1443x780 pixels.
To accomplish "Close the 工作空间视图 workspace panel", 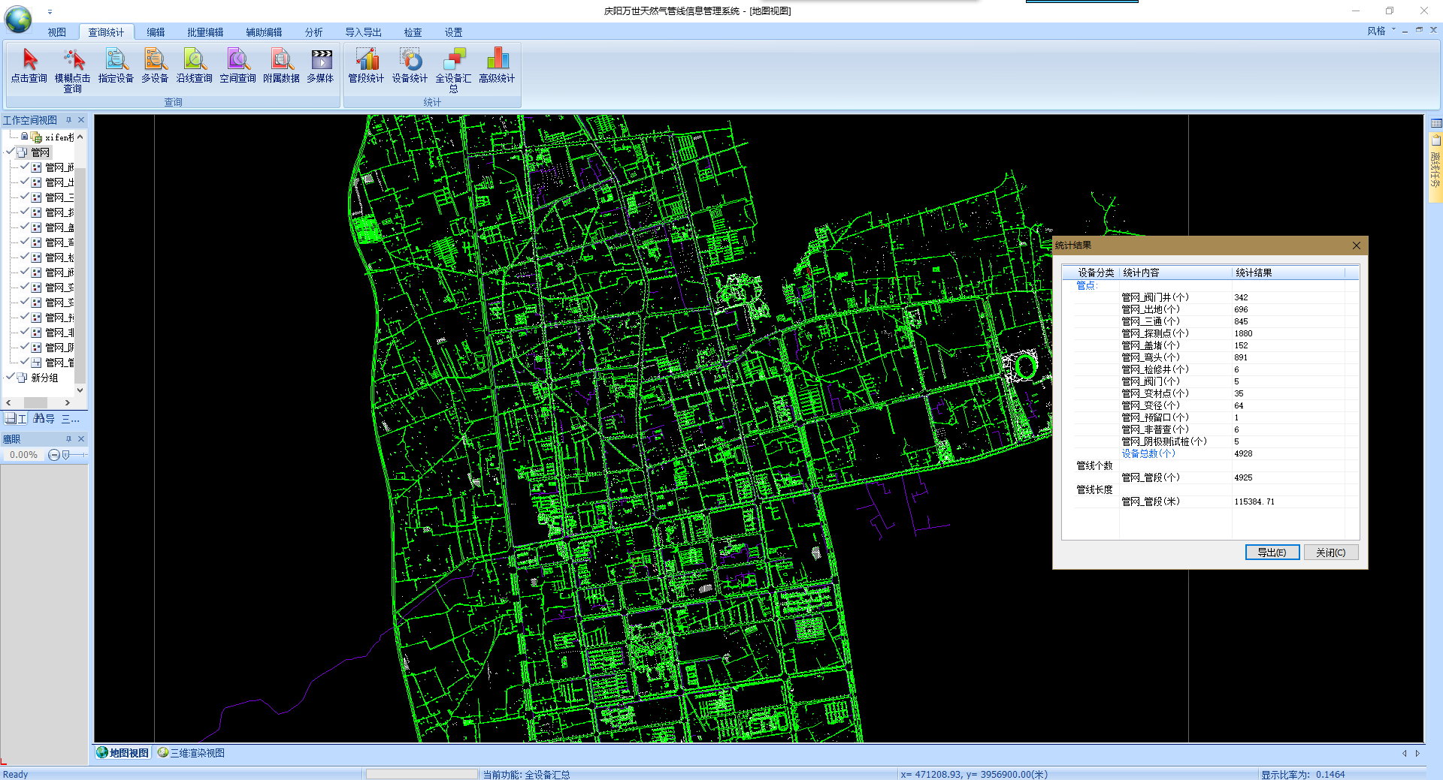I will coord(81,120).
